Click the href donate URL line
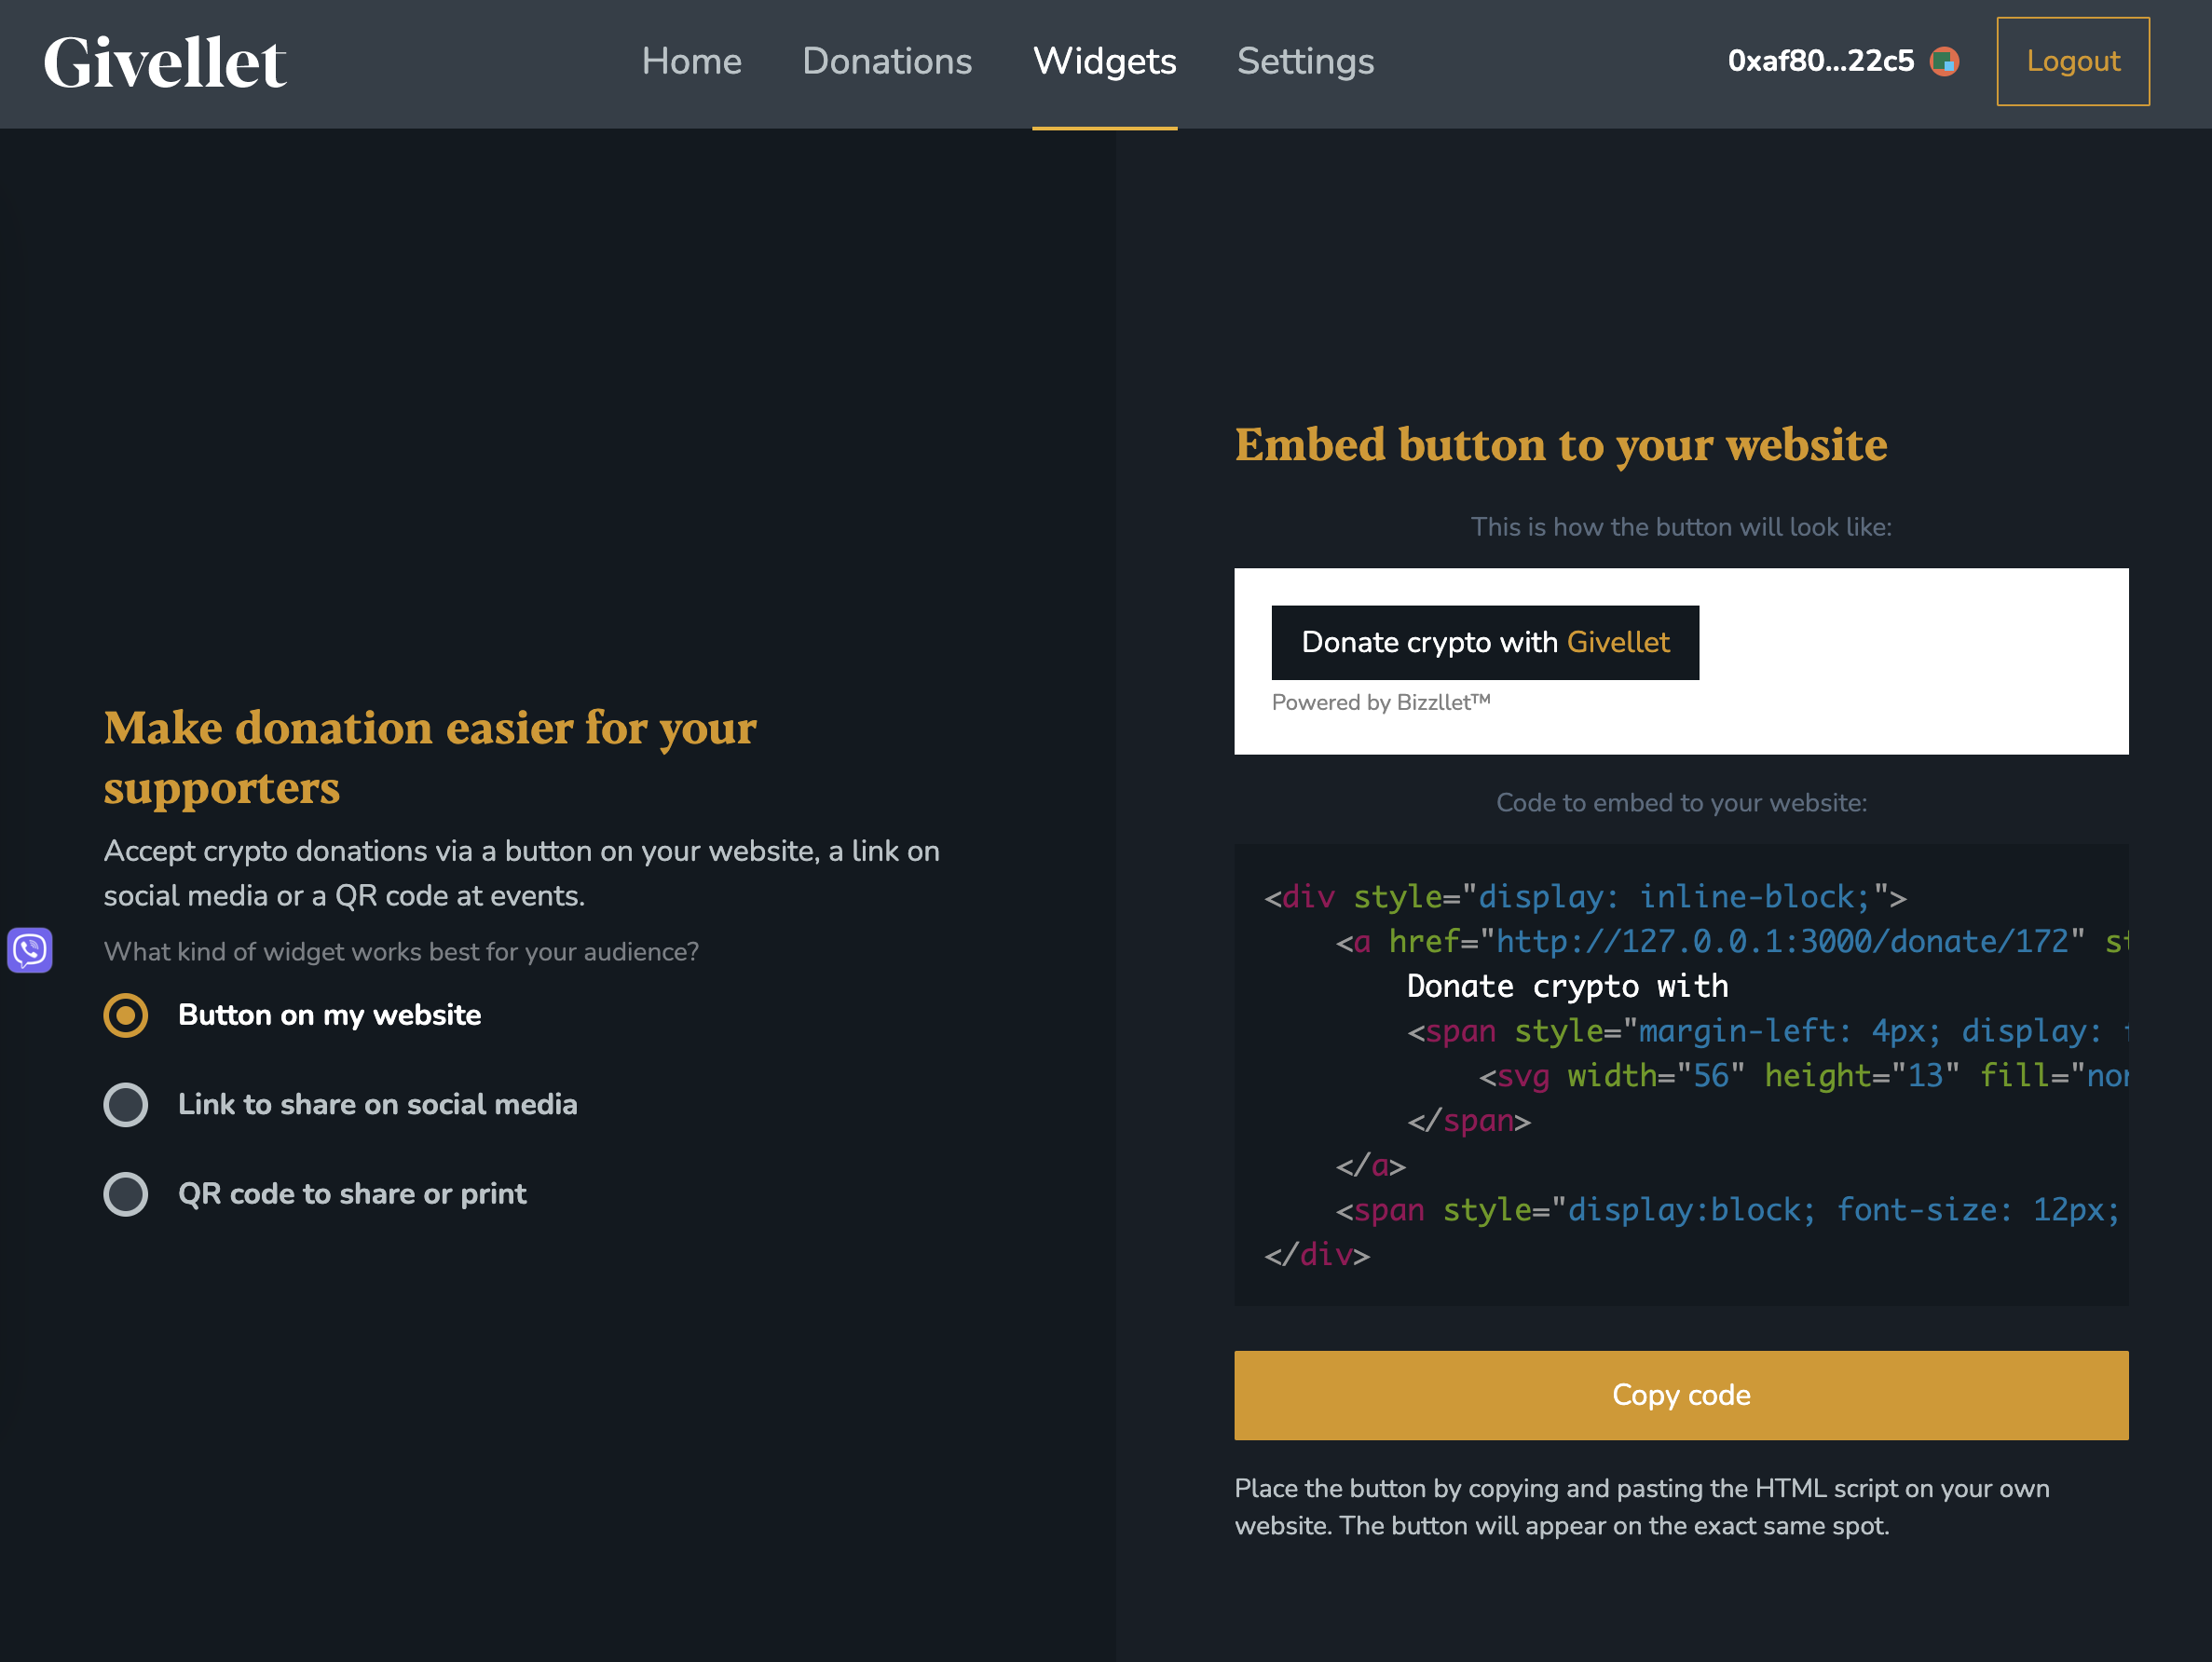 1730,942
